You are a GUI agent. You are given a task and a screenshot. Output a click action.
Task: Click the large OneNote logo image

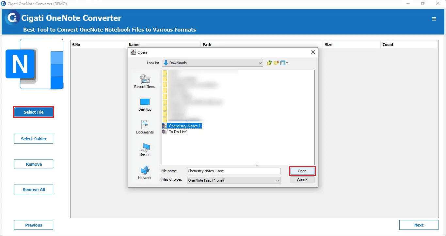click(x=34, y=64)
